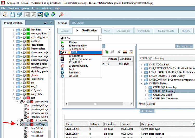The width and height of the screenshot is (195, 138).
Task: Expand the circle_with project node
Action: [x=17, y=121]
